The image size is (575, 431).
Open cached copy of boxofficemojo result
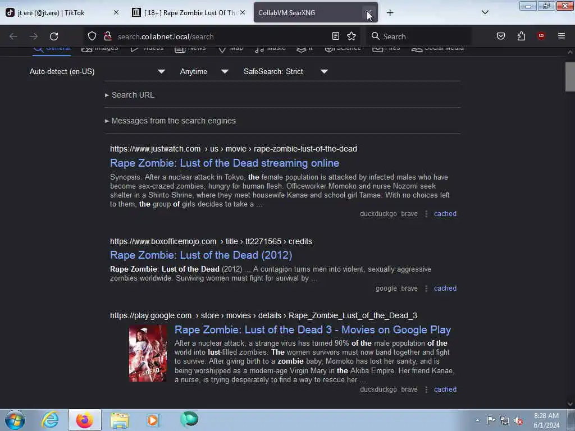click(445, 288)
